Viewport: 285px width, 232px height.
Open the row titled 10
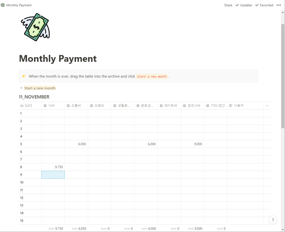(21, 182)
